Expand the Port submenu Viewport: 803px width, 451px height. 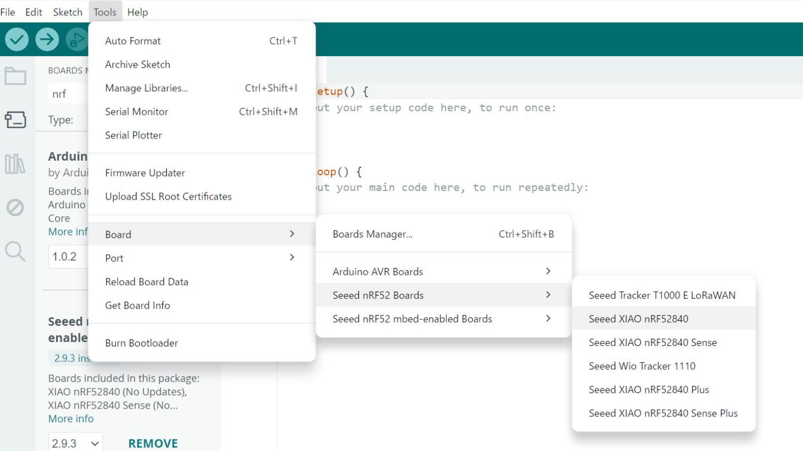[202, 258]
